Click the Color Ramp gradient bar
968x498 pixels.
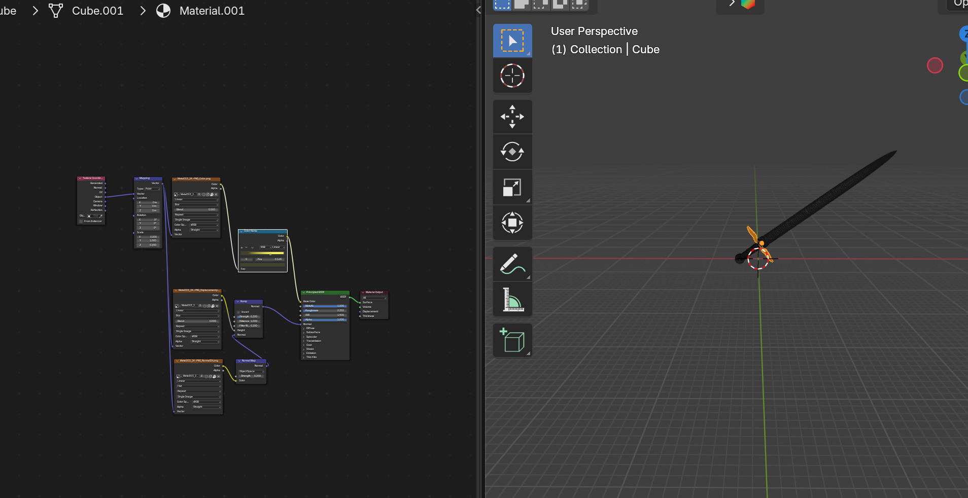263,253
